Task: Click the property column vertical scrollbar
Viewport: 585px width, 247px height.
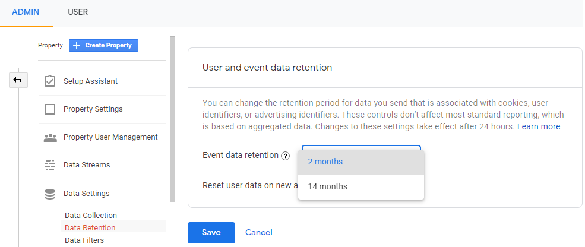Action: click(172, 119)
